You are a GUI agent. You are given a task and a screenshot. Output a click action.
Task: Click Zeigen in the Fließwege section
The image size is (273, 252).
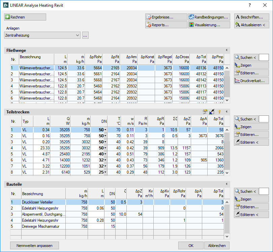click(251, 65)
